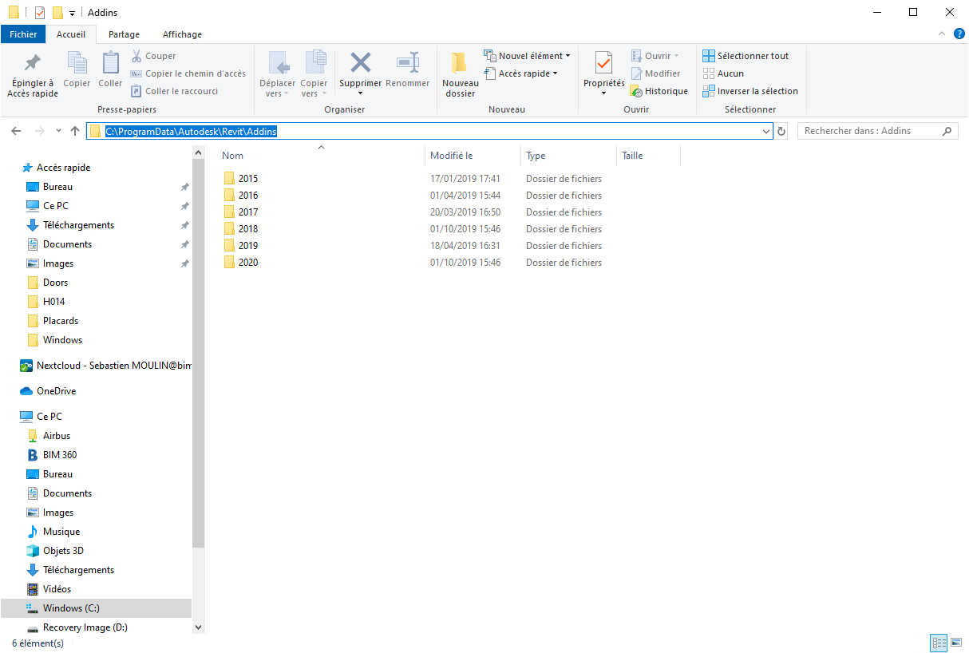
Task: Expand the Nouvel élément dropdown
Action: (x=528, y=56)
